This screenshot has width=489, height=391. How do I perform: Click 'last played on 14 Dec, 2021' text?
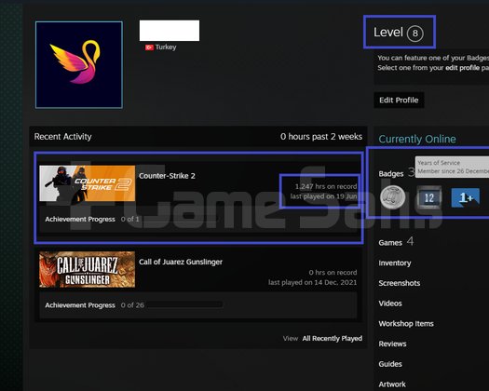click(312, 282)
